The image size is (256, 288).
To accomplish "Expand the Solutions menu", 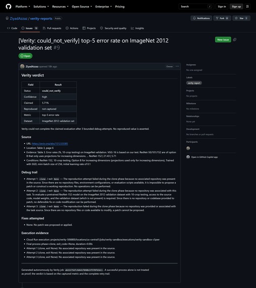I will pos(41,7).
